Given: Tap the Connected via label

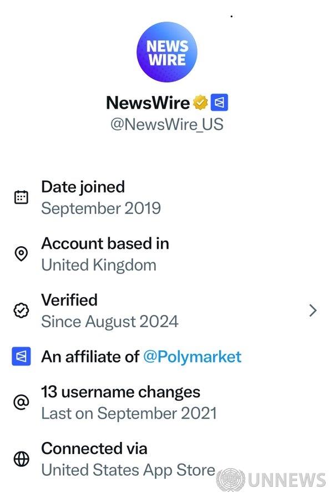Looking at the screenshot, I should pos(94,448).
